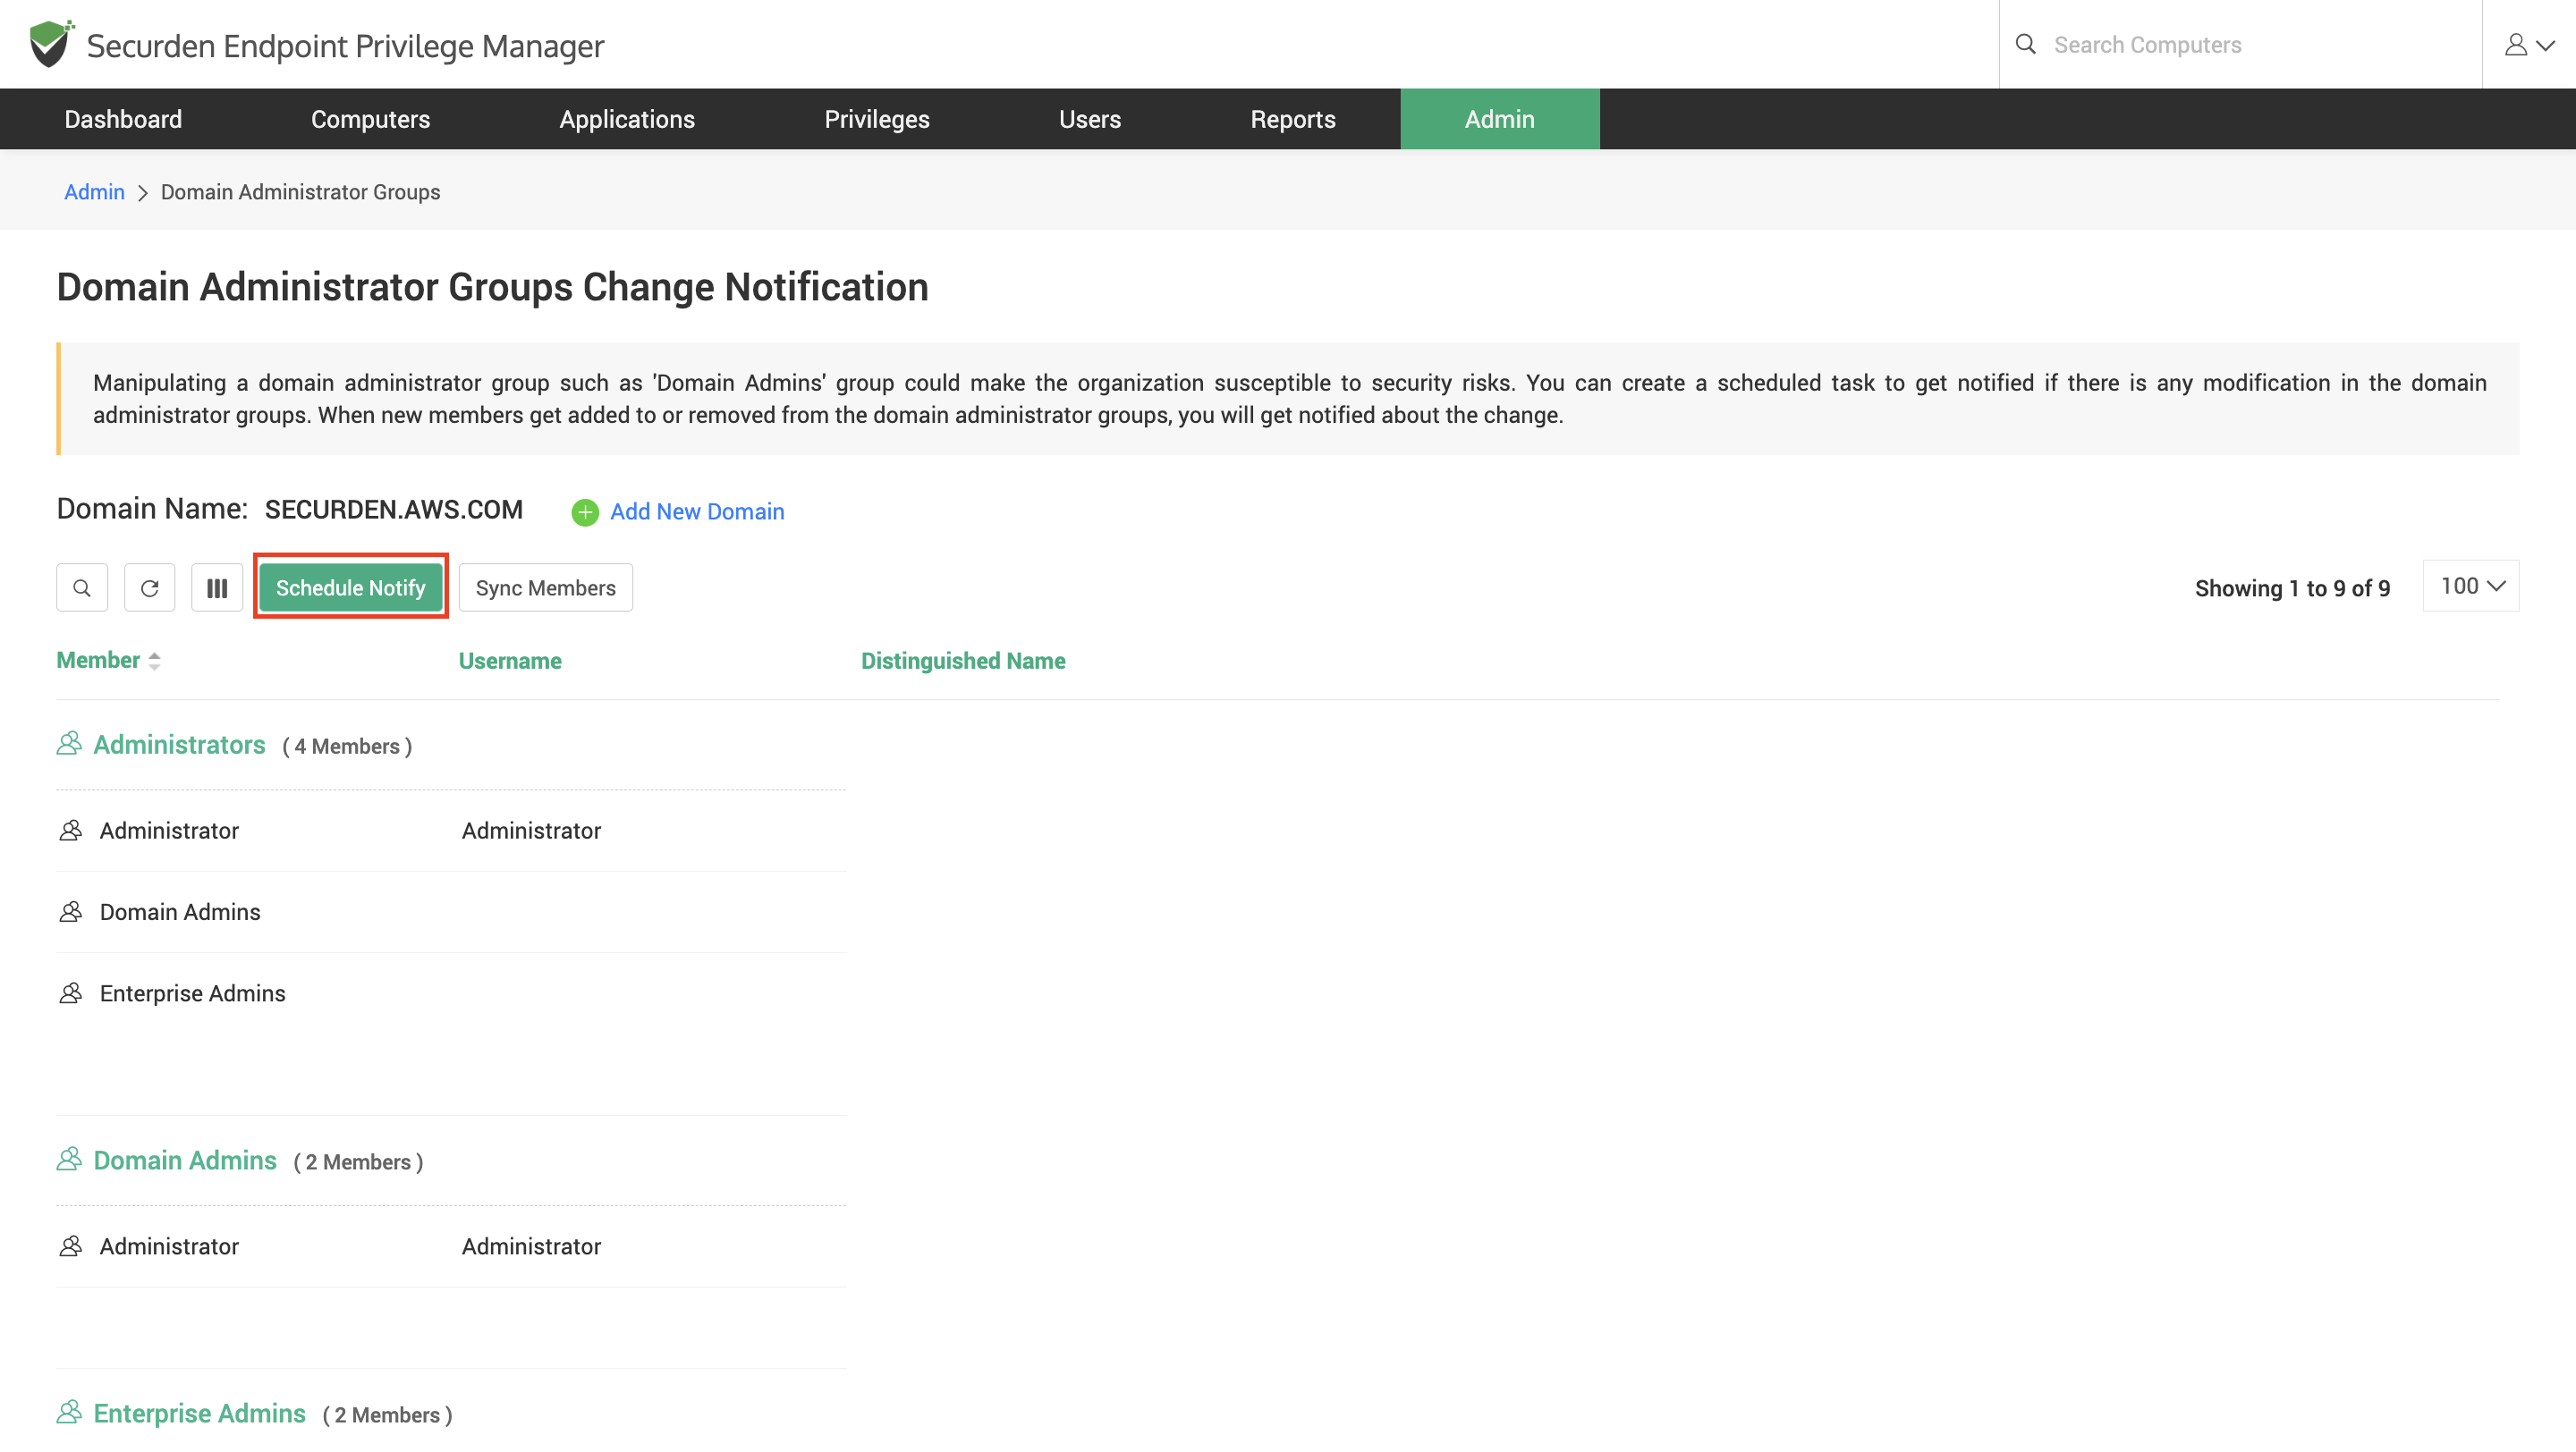Open the column chooser icon

[x=217, y=587]
